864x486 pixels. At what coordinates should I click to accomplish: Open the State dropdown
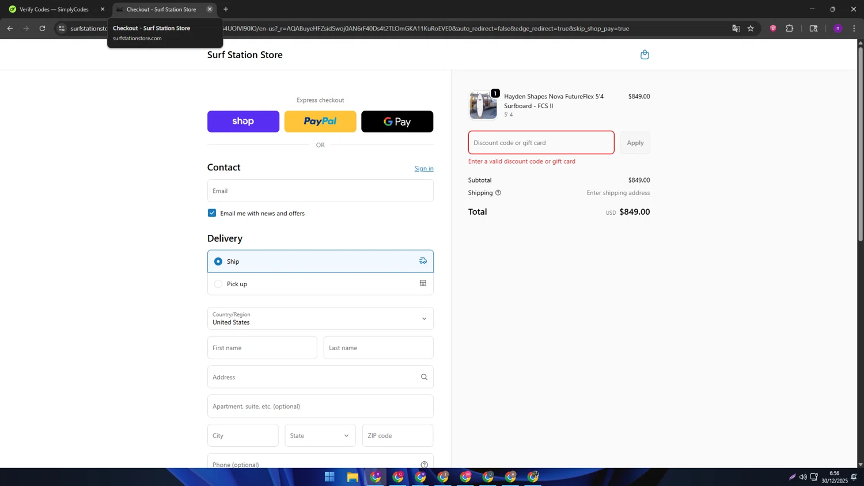(320, 435)
